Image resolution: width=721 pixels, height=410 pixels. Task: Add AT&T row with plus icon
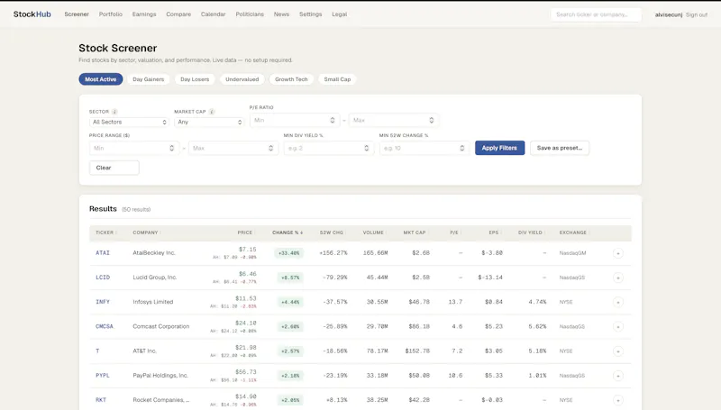pos(618,351)
